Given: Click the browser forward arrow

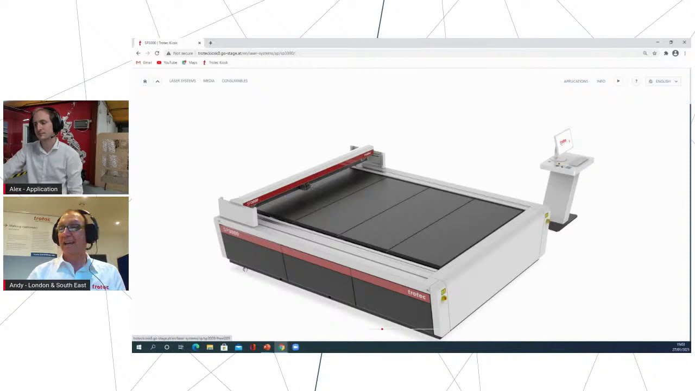Looking at the screenshot, I should coord(148,53).
